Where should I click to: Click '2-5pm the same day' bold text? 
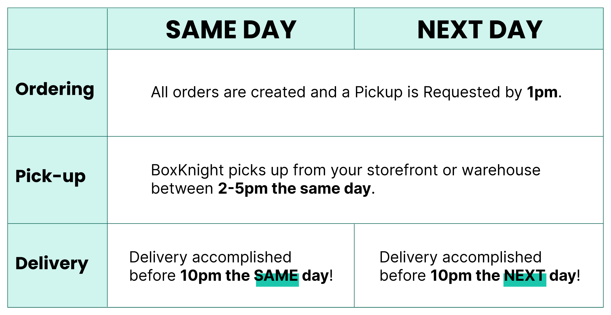pos(294,188)
